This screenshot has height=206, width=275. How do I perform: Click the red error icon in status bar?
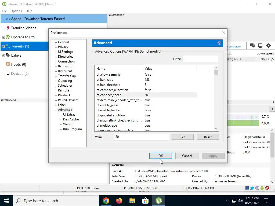click(267, 188)
